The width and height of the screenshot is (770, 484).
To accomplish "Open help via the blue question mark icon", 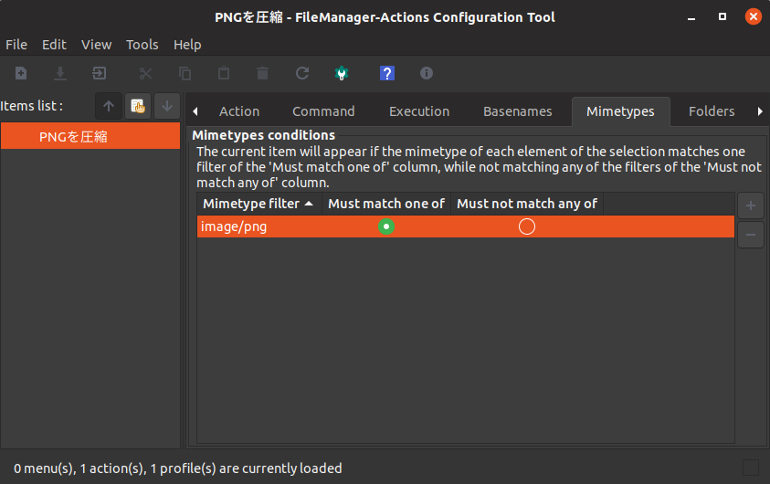I will click(387, 73).
